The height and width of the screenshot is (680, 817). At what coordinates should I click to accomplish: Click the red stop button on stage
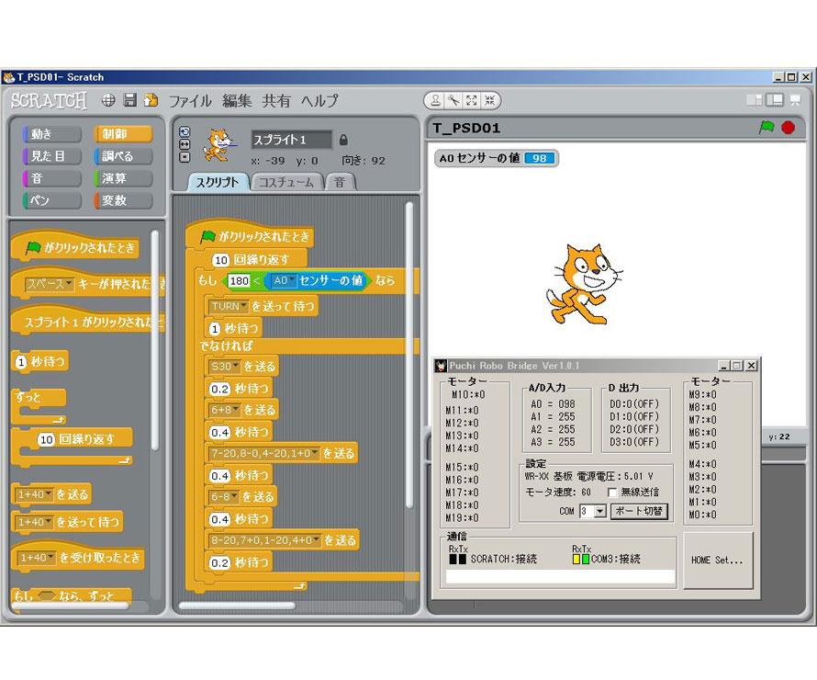coord(789,127)
